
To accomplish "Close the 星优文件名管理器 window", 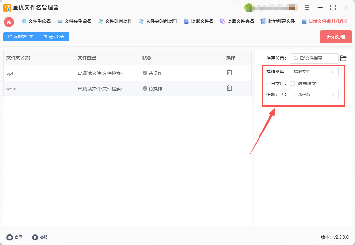I will 346,8.
